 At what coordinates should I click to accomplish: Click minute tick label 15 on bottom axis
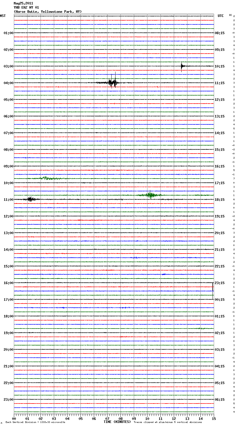[214, 419]
